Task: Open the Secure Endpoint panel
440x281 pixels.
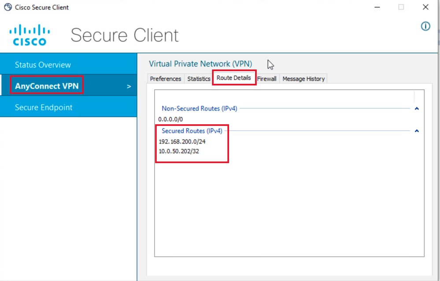Action: (44, 107)
